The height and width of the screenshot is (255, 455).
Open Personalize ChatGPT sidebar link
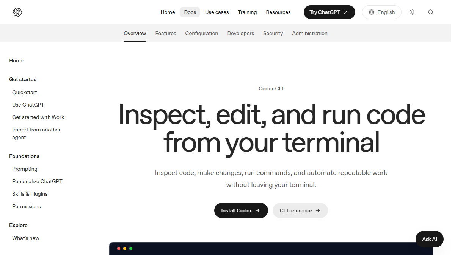[x=37, y=181]
